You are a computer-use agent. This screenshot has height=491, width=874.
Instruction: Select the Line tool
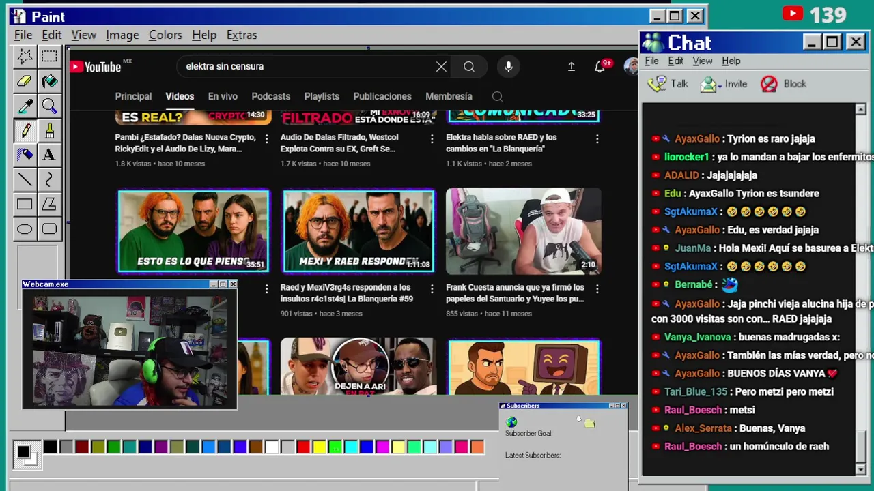[x=25, y=179]
